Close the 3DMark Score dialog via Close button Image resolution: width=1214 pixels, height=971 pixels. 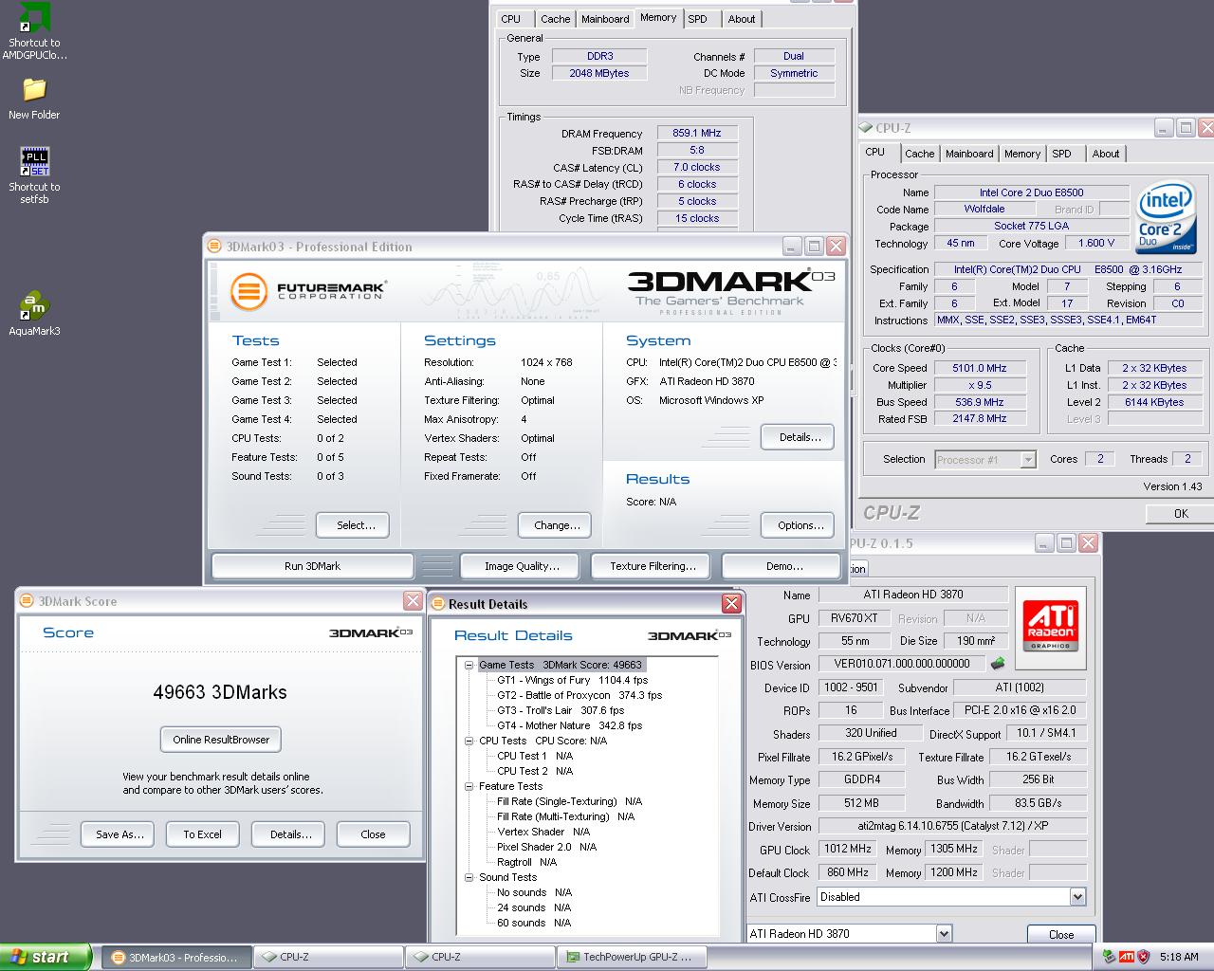[373, 834]
